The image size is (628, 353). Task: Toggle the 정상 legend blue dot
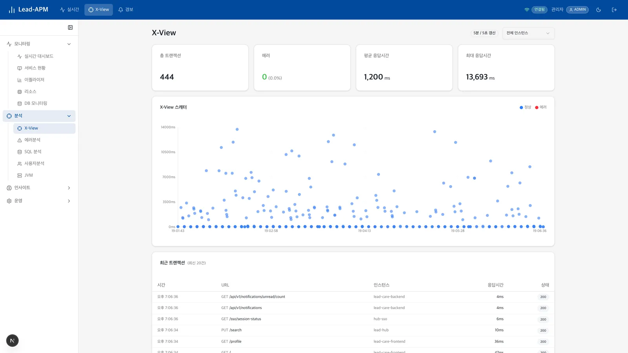(x=521, y=107)
